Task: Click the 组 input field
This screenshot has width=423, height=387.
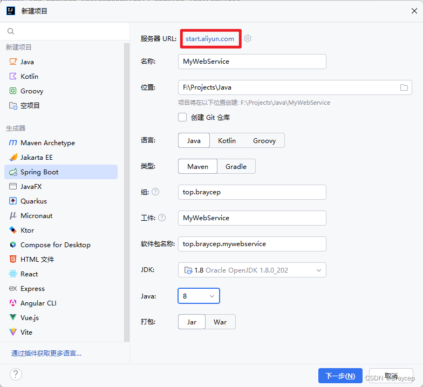Action: coord(252,192)
